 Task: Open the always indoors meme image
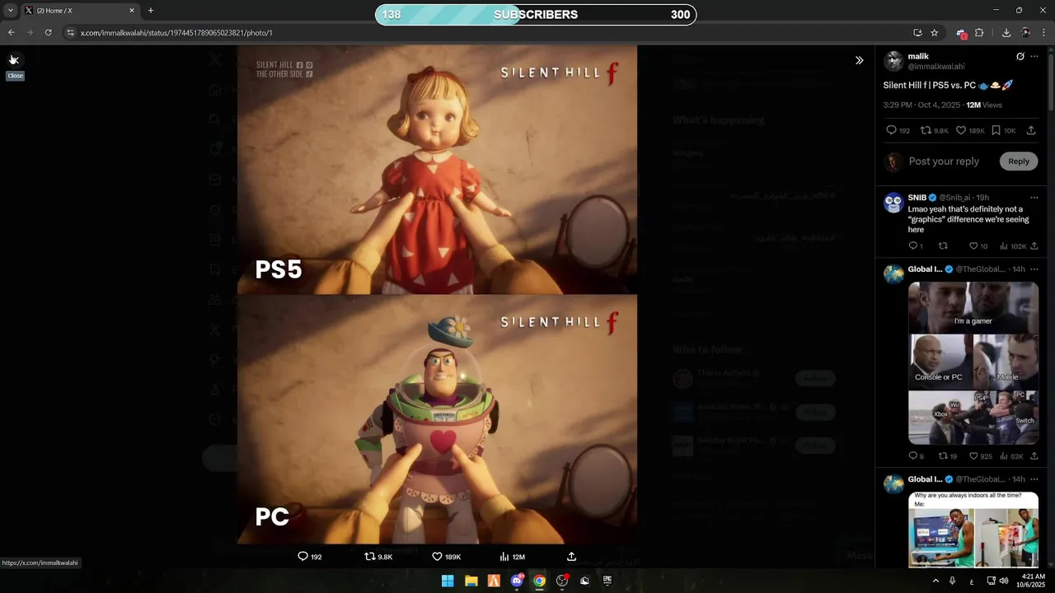[x=973, y=530]
